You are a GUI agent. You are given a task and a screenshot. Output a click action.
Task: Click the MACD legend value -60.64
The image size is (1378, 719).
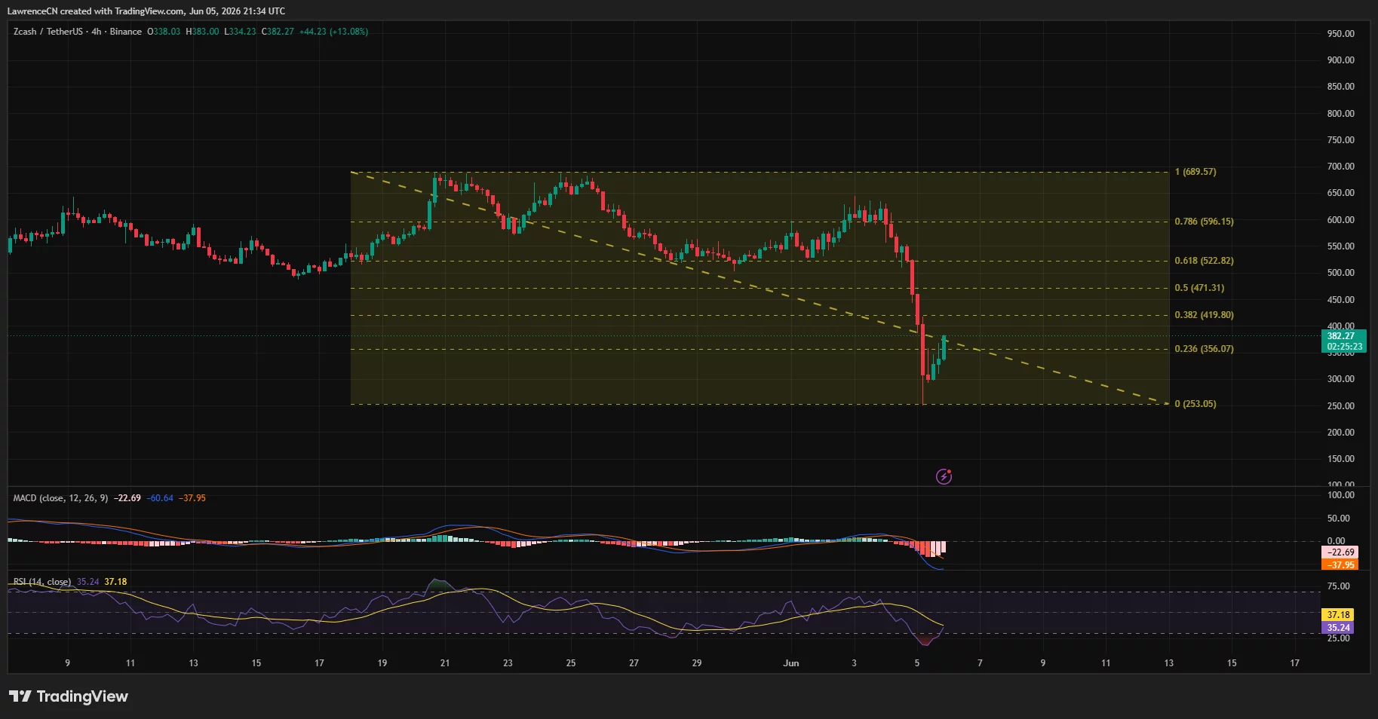coord(160,498)
